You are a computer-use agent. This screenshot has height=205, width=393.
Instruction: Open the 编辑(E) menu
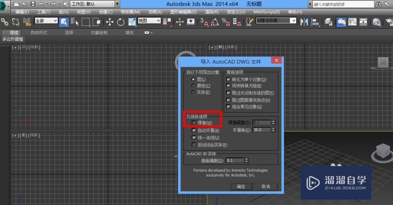22,12
